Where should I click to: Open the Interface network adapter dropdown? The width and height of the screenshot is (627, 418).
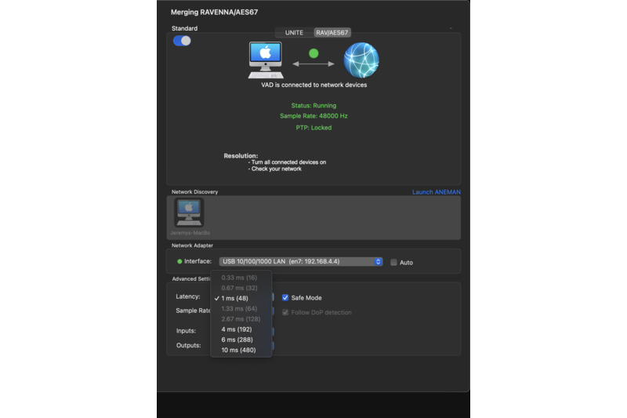[x=301, y=262]
